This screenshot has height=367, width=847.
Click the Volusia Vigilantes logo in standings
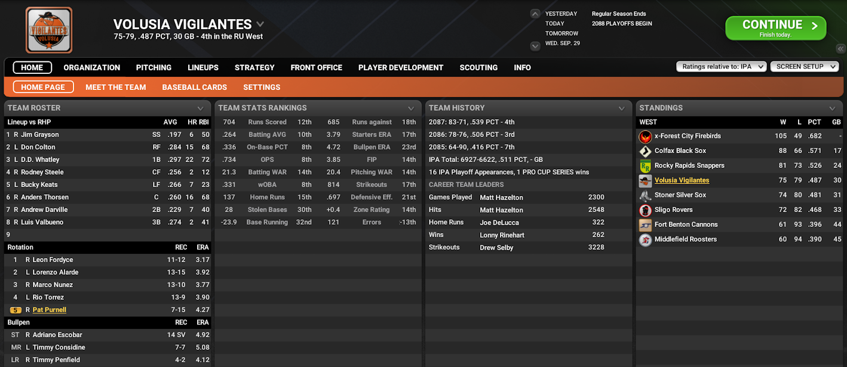[645, 181]
